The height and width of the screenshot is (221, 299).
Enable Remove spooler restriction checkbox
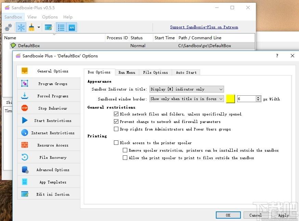pos(125,150)
